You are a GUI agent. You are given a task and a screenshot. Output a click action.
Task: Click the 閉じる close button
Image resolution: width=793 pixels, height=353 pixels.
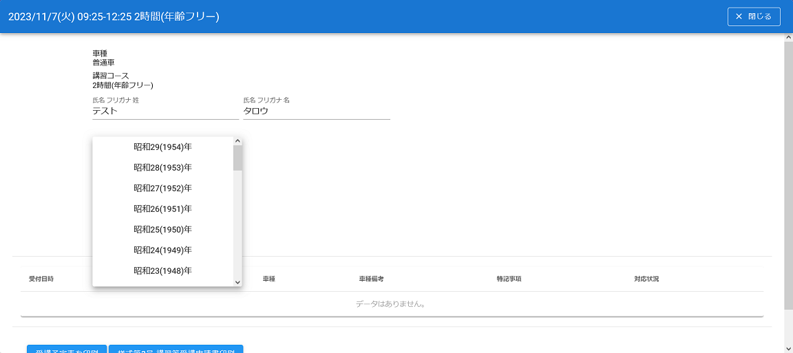pyautogui.click(x=753, y=17)
